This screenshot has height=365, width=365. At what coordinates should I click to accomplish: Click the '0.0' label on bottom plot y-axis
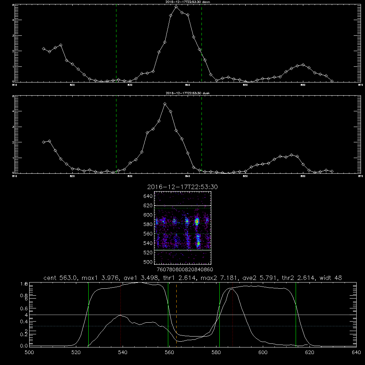tap(24, 346)
